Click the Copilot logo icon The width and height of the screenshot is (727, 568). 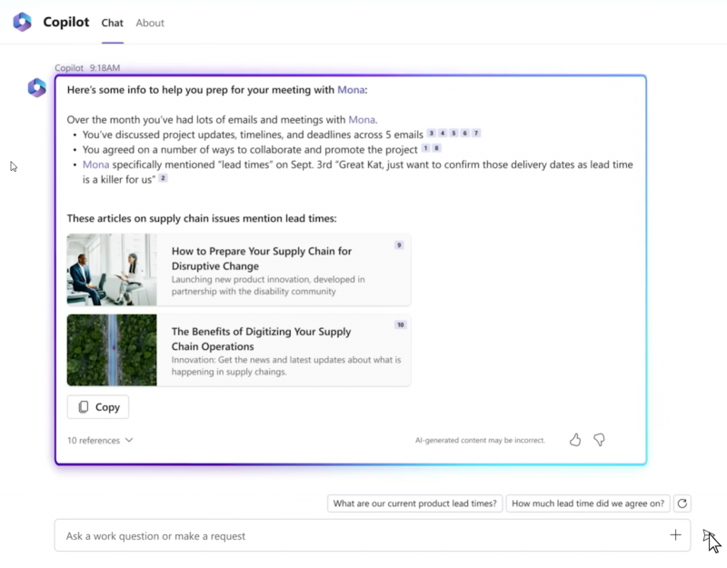[x=22, y=22]
